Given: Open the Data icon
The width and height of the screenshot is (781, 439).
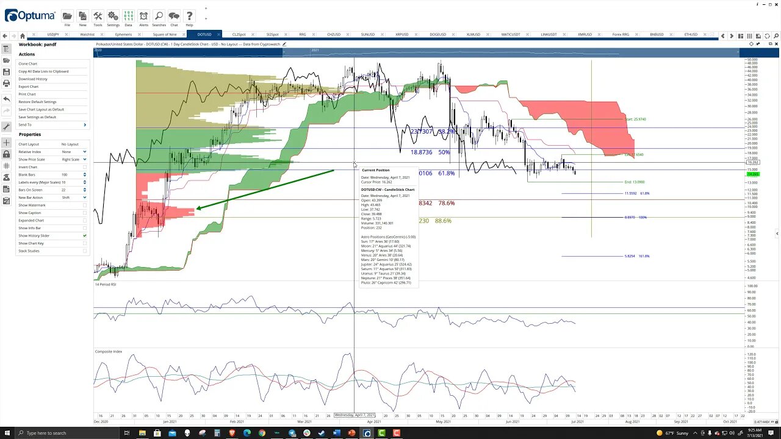Looking at the screenshot, I should click(128, 17).
